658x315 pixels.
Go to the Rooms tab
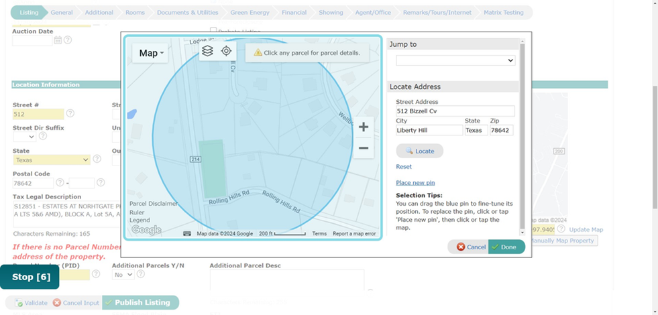[x=135, y=13]
